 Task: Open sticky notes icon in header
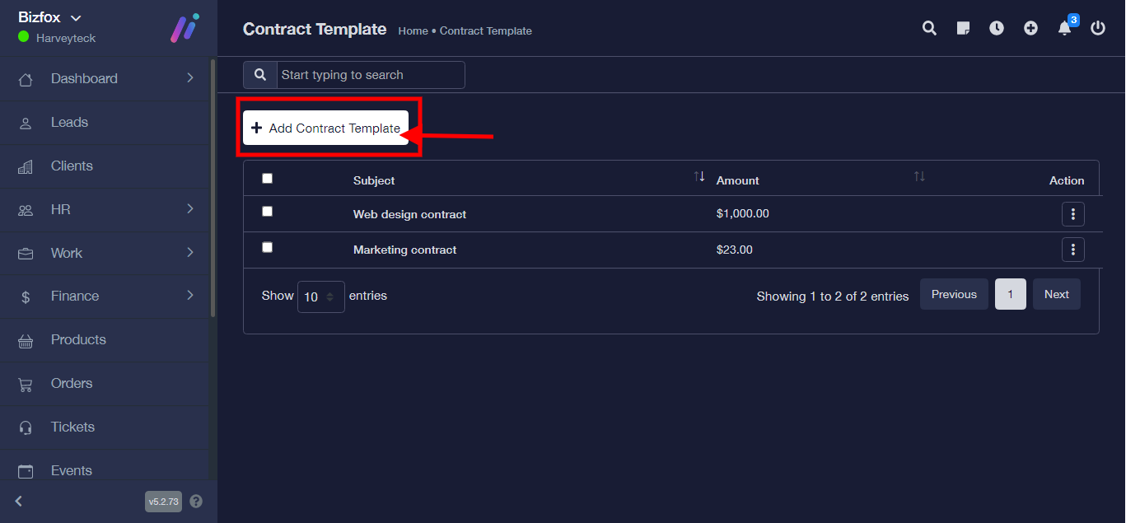tap(963, 28)
